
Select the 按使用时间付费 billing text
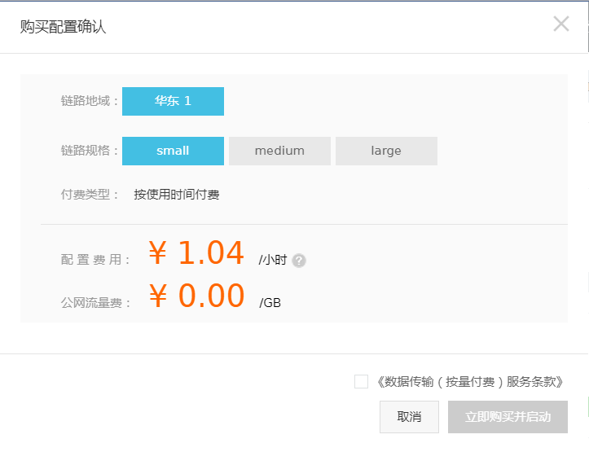click(177, 195)
